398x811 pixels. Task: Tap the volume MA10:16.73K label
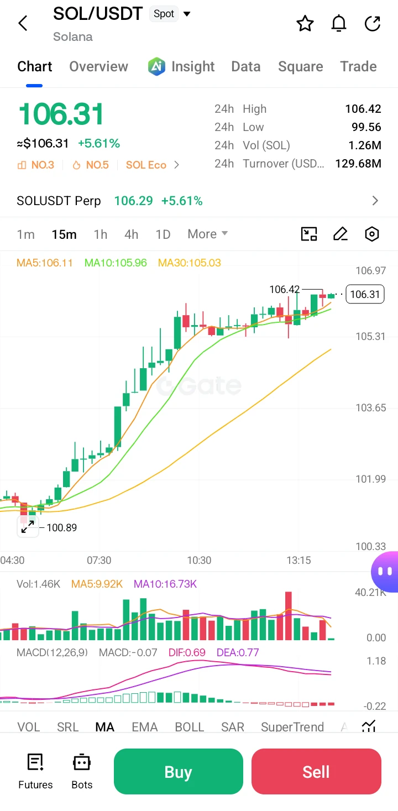coord(165,584)
